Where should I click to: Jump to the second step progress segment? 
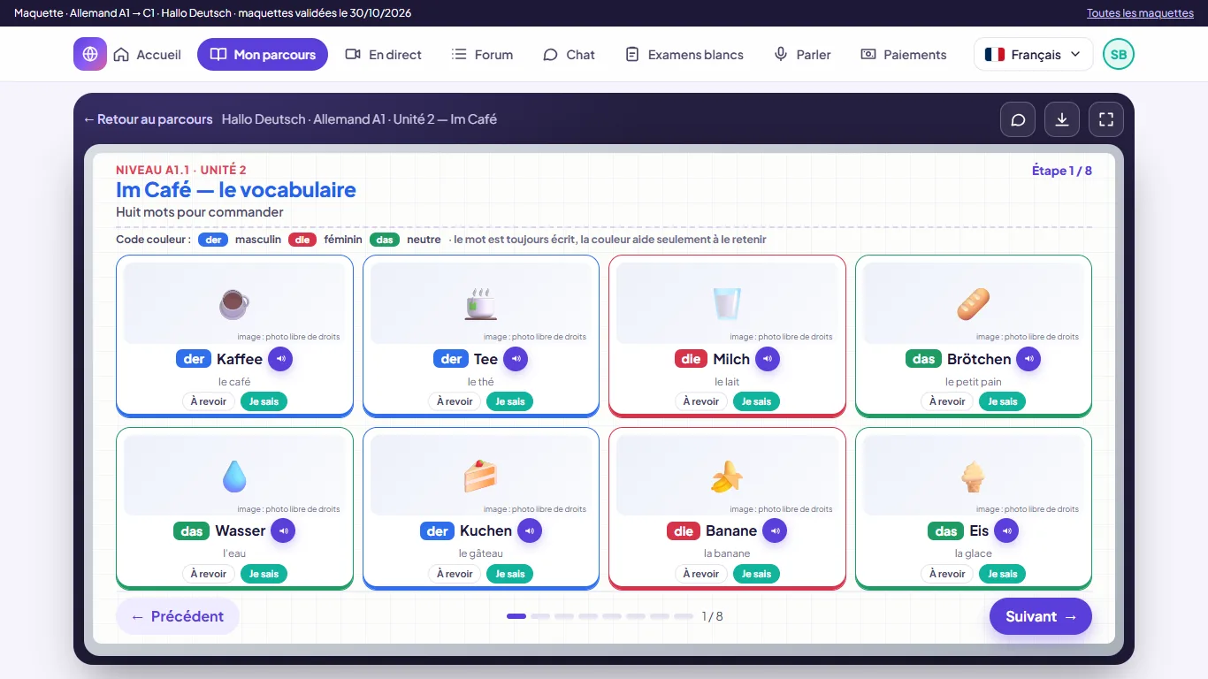(x=540, y=616)
